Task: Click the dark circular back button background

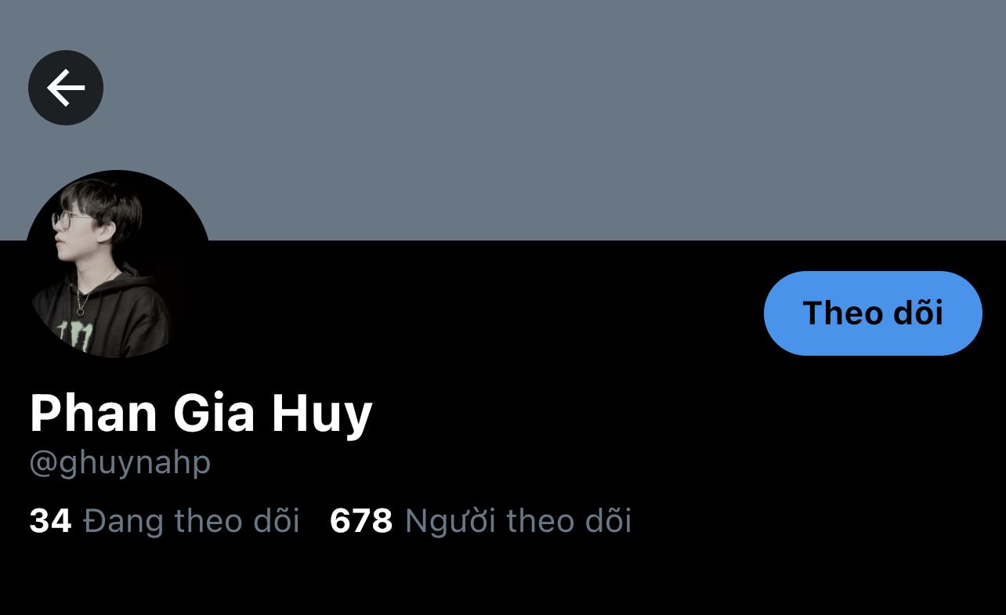Action: (66, 88)
